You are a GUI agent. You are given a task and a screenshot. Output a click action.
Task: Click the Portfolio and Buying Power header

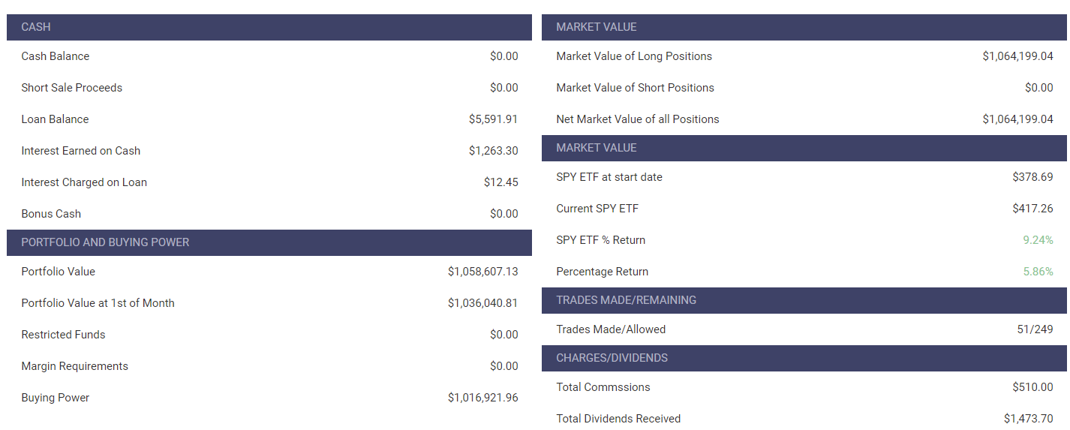click(x=105, y=242)
